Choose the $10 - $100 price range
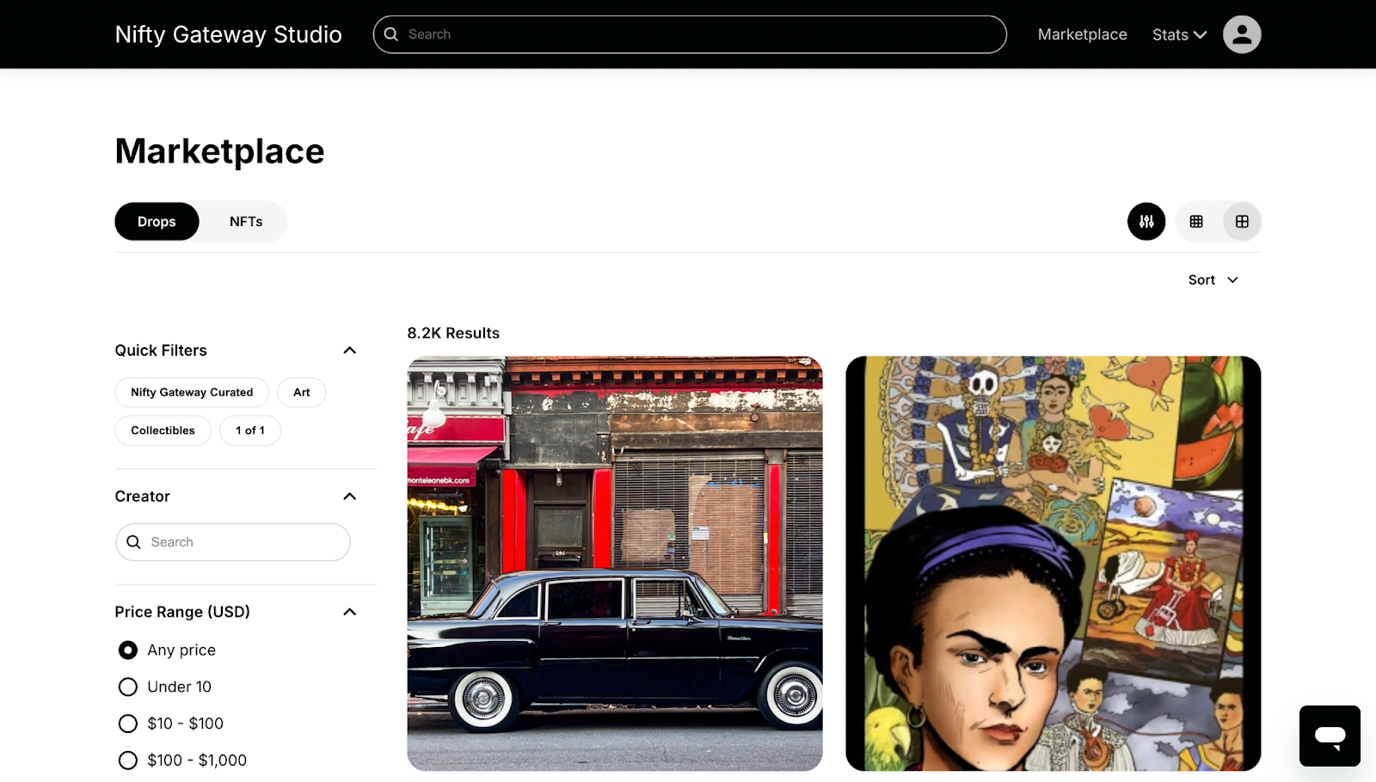This screenshot has height=782, width=1376. [128, 724]
